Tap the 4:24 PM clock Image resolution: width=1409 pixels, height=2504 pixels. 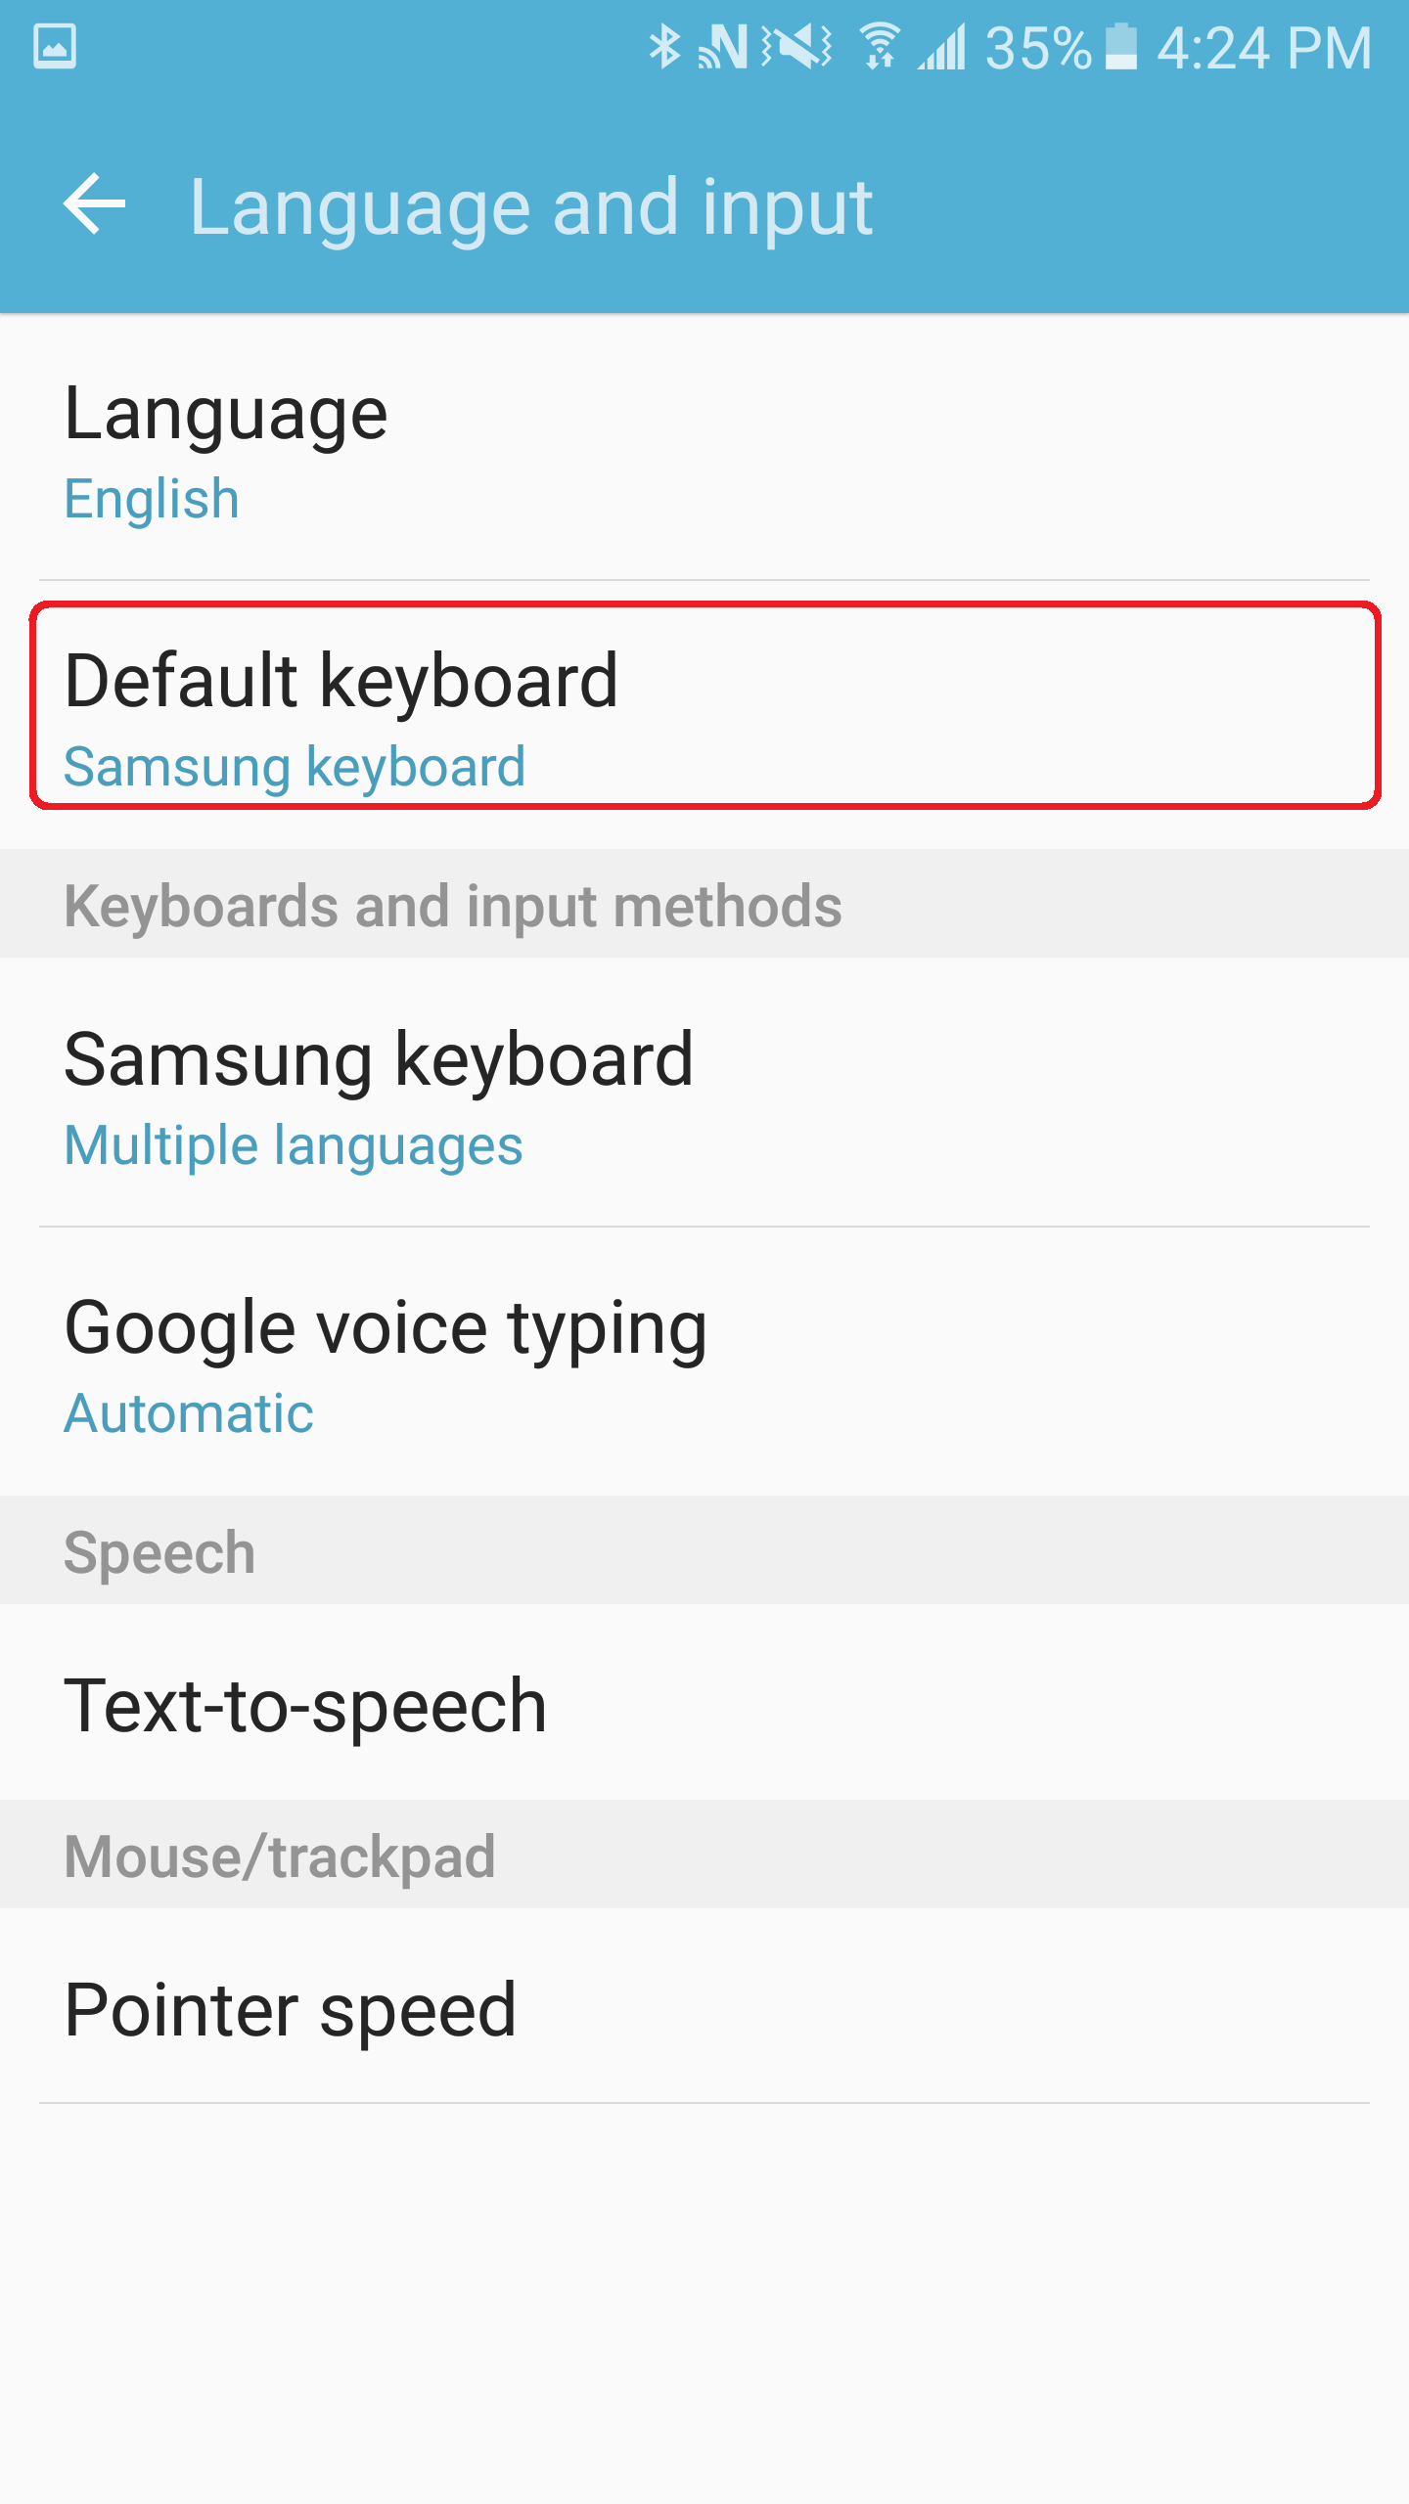(x=1264, y=48)
